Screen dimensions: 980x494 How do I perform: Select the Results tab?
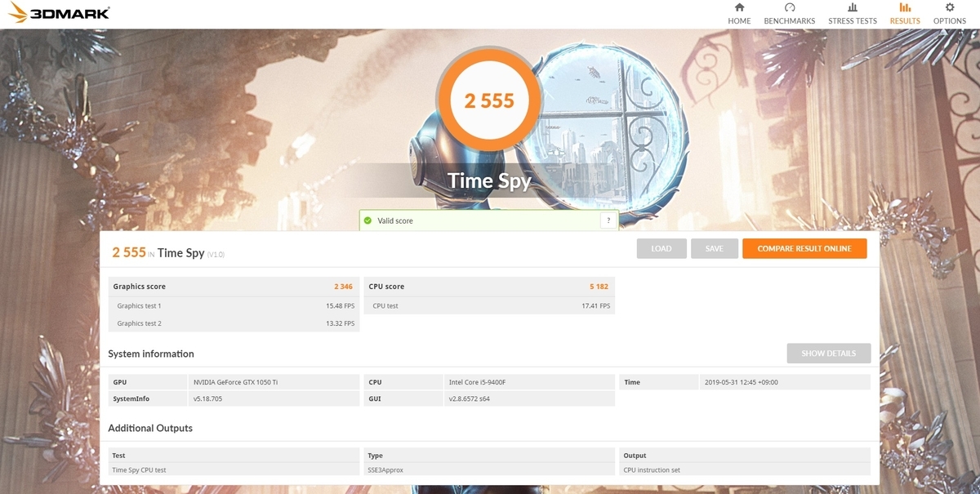click(905, 14)
